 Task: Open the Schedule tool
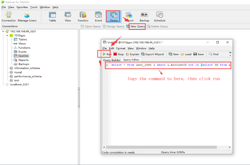[x=160, y=16]
